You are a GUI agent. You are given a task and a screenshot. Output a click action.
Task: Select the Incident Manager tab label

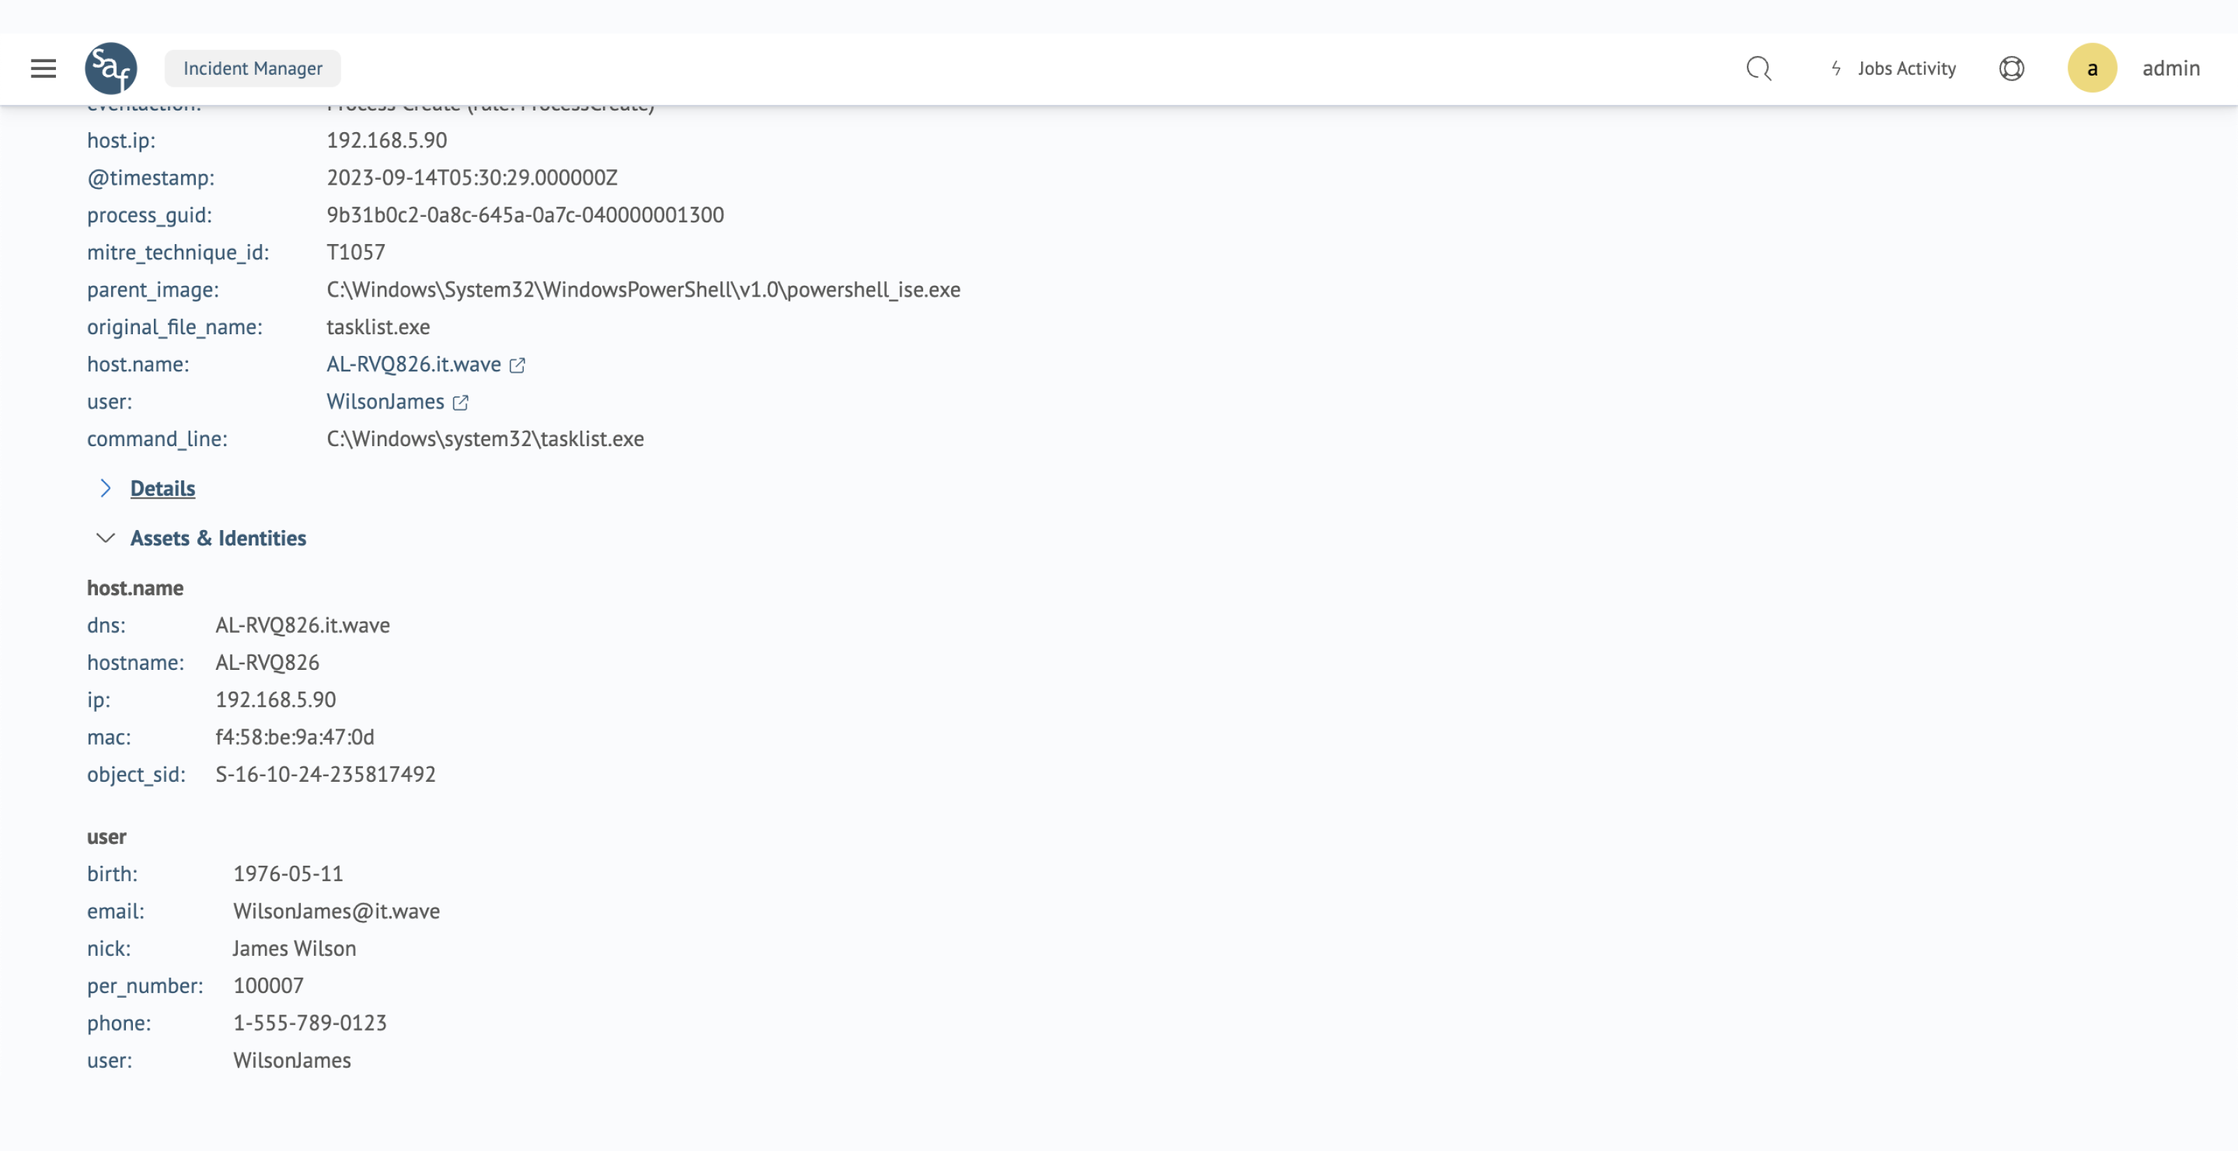(x=252, y=69)
